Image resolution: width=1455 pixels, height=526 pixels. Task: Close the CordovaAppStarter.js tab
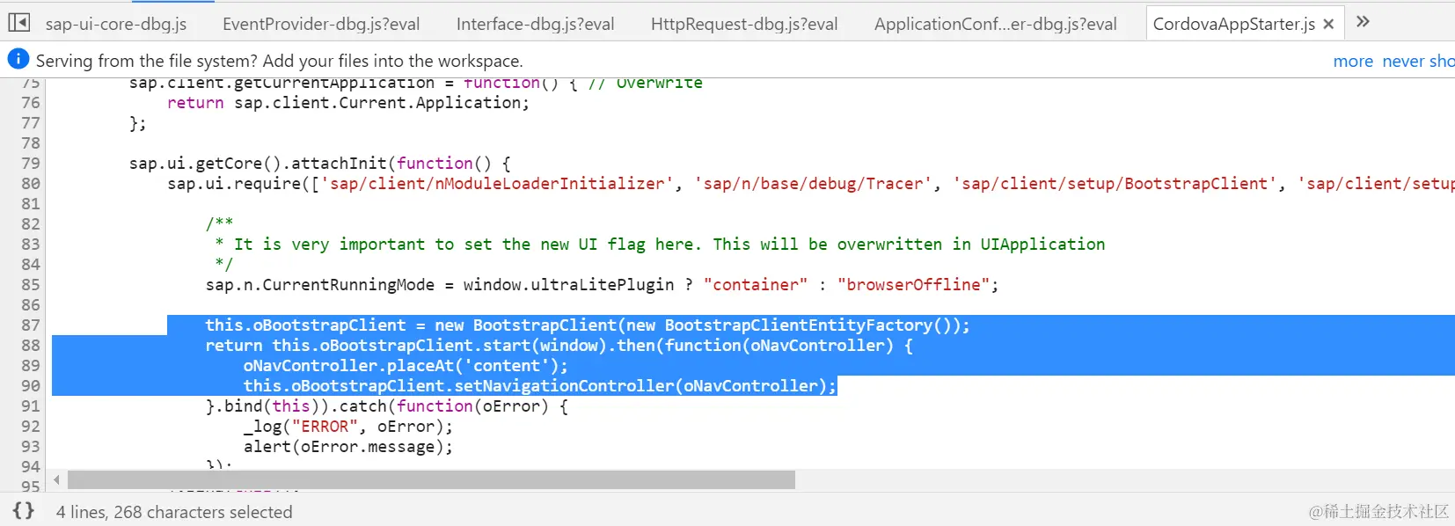click(x=1328, y=25)
